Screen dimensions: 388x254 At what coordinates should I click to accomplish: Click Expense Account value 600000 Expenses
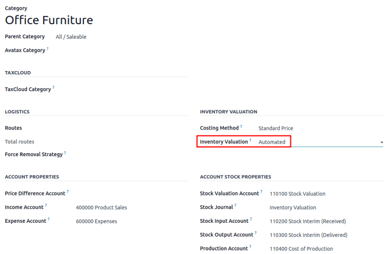[x=96, y=221]
